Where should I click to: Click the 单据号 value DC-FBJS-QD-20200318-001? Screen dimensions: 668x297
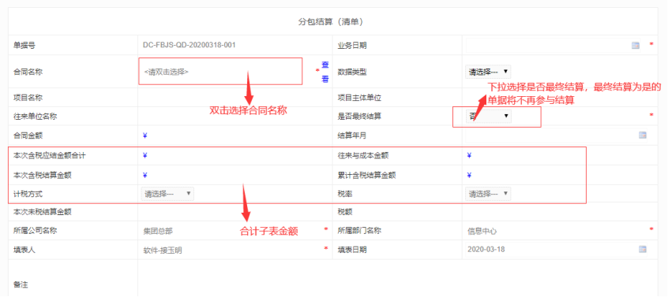(x=190, y=45)
